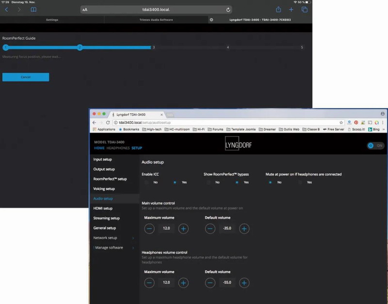This screenshot has width=388, height=304.
Task: Open the High-tech bookmarks folder
Action: click(152, 129)
